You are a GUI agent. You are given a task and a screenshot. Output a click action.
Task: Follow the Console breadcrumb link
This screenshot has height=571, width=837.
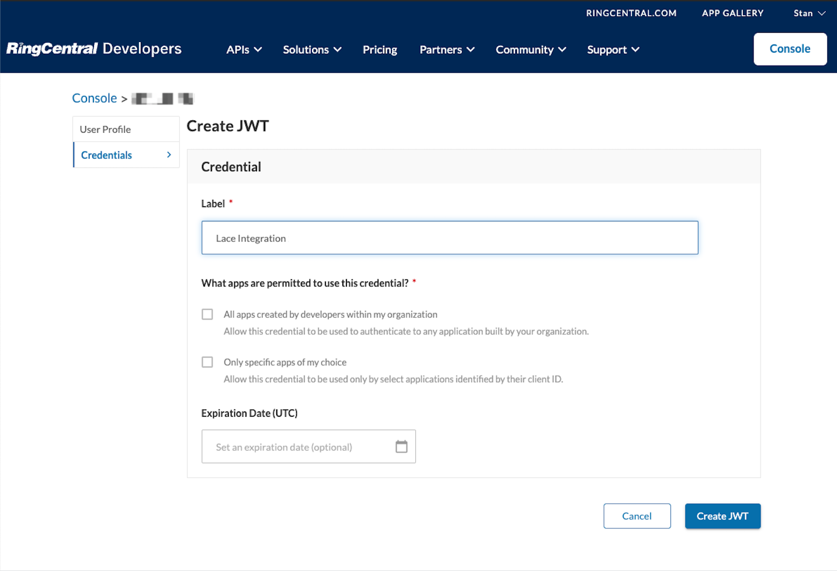click(x=95, y=98)
